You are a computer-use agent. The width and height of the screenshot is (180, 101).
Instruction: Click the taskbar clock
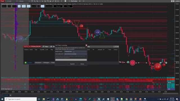coord(172,99)
